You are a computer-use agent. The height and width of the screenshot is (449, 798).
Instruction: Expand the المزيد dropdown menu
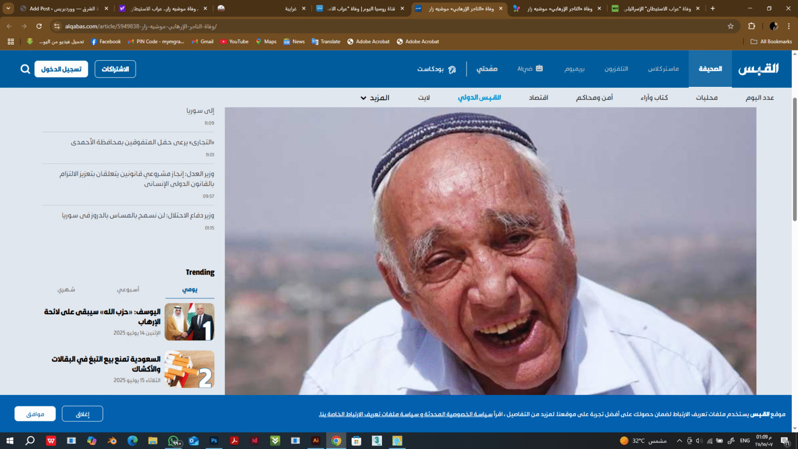pos(375,98)
